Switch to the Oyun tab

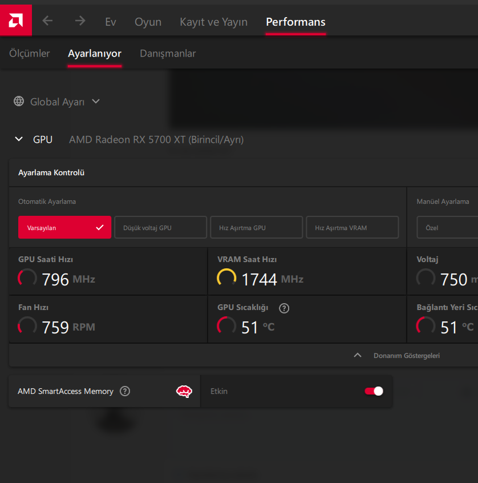pyautogui.click(x=148, y=22)
